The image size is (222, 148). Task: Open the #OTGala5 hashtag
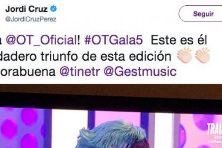point(113,40)
